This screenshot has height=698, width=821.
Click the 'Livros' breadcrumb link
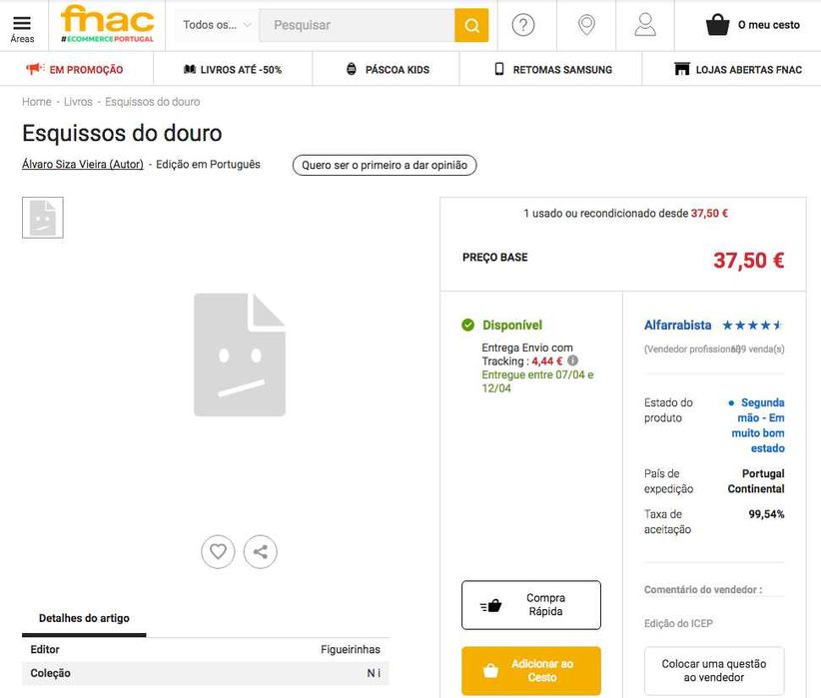point(78,102)
